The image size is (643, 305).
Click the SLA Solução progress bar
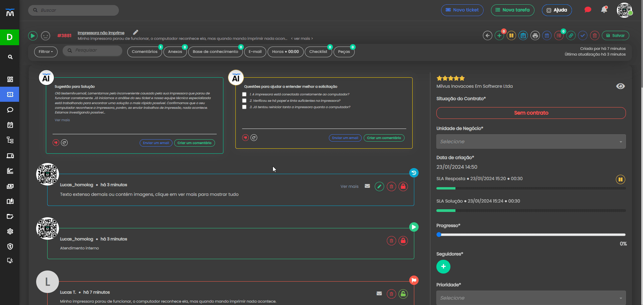[531, 211]
